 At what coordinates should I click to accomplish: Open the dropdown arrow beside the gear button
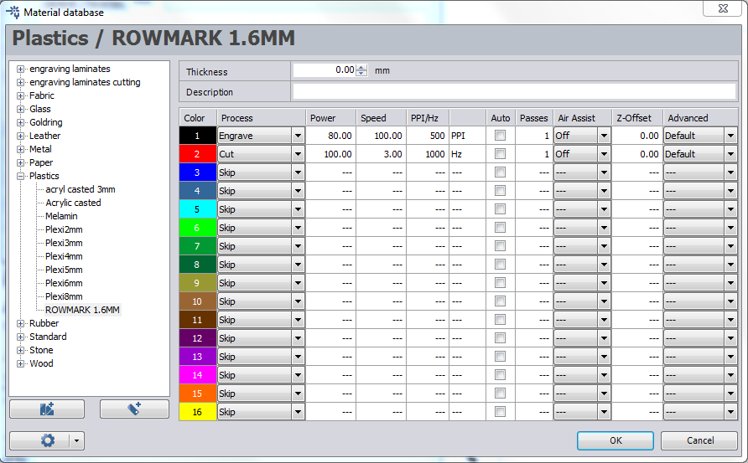coord(77,440)
